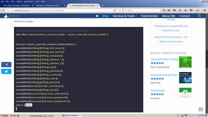
Task: Open the View menu
Action: tap(13, 1)
